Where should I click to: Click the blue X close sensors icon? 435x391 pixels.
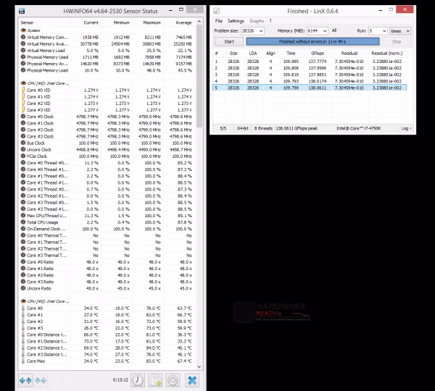pos(192,380)
